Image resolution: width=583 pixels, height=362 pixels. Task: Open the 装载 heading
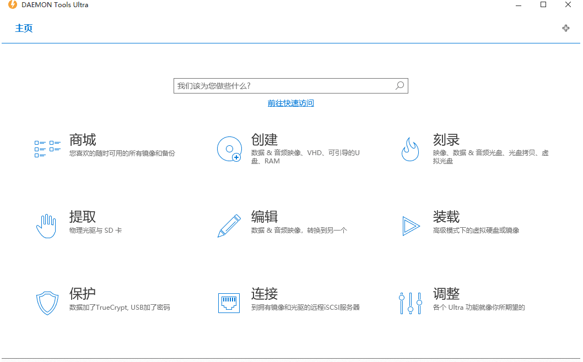tap(446, 217)
